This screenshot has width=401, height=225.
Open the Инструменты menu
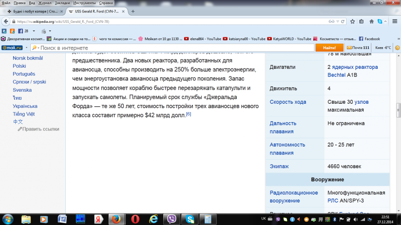84,3
